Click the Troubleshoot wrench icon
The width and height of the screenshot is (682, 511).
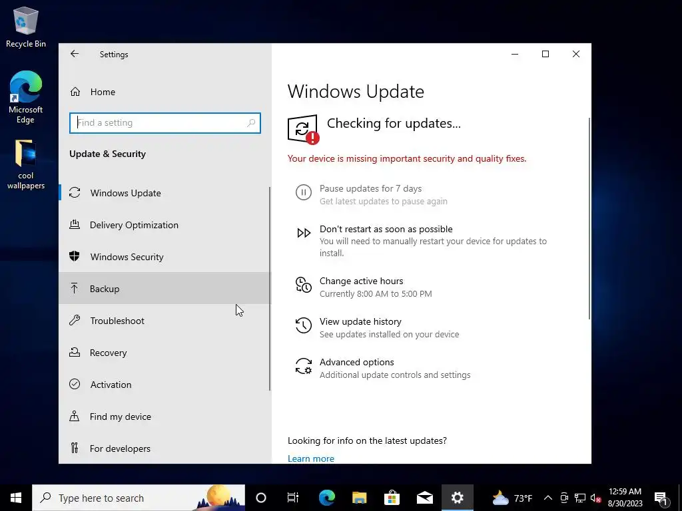click(75, 320)
